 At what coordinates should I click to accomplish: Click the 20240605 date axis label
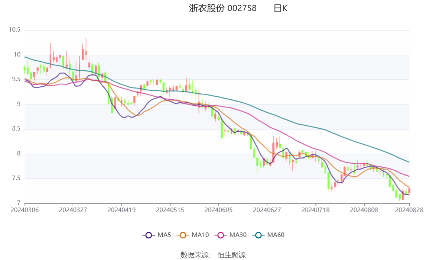(x=218, y=210)
